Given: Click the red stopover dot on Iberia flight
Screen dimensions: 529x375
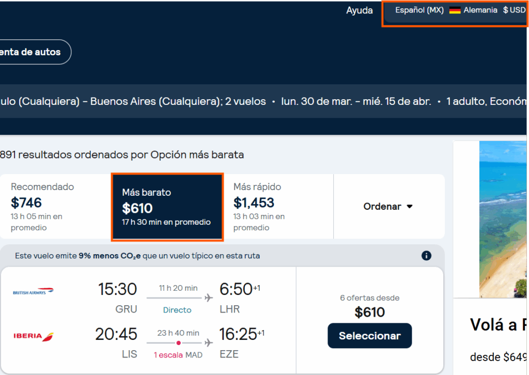Looking at the screenshot, I should tap(178, 343).
